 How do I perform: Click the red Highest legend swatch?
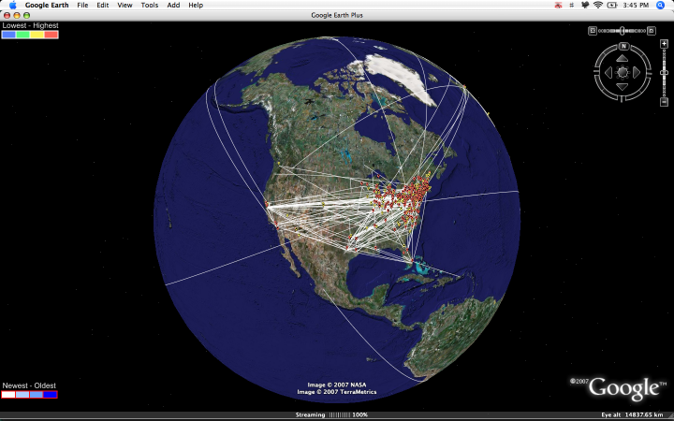click(51, 35)
